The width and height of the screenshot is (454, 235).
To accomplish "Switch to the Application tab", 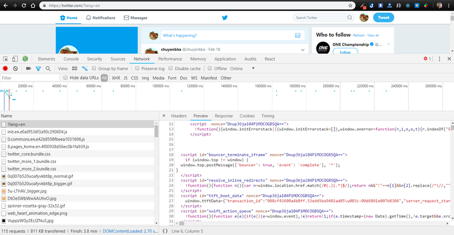I will point(225,59).
